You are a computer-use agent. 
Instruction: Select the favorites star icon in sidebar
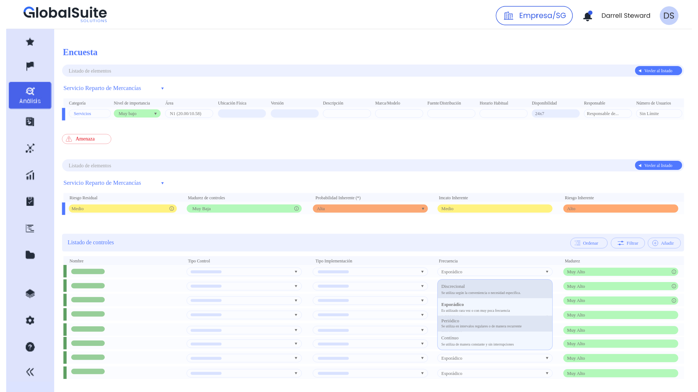(x=30, y=42)
